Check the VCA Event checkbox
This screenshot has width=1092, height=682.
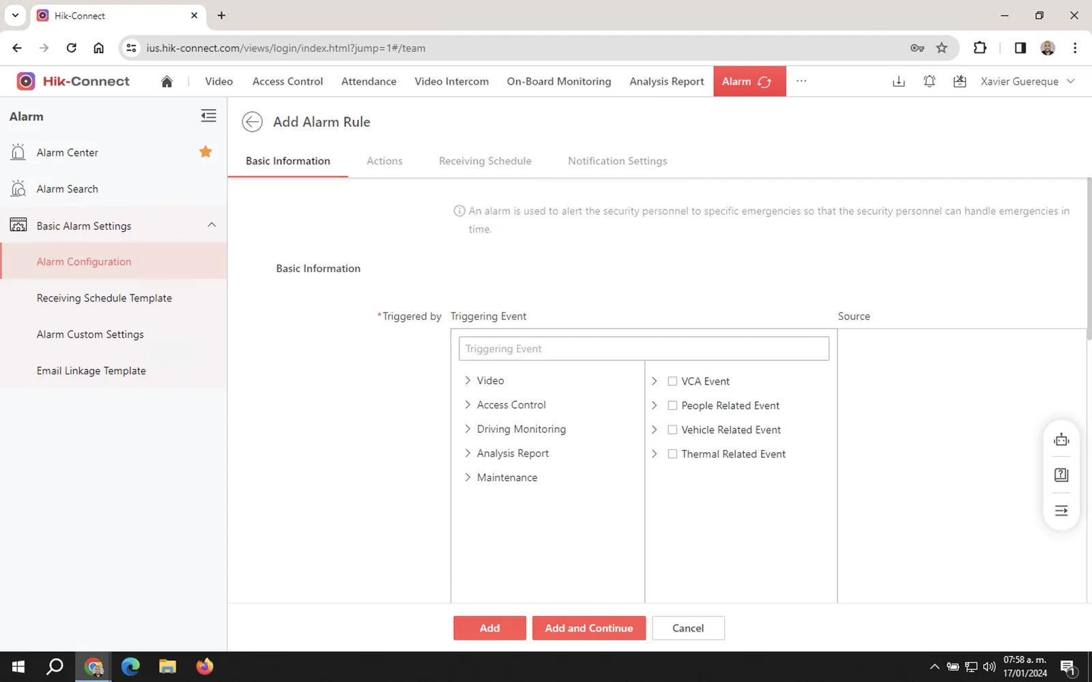[672, 381]
